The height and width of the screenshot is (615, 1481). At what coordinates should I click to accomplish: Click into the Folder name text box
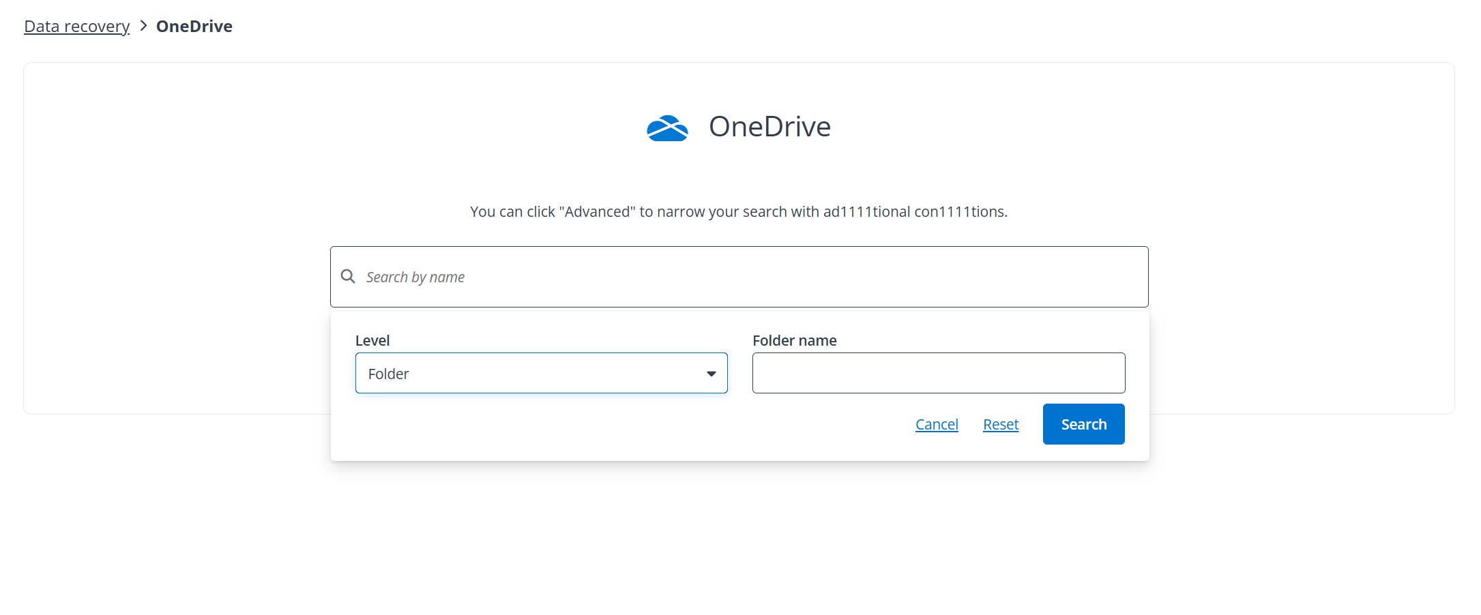938,373
